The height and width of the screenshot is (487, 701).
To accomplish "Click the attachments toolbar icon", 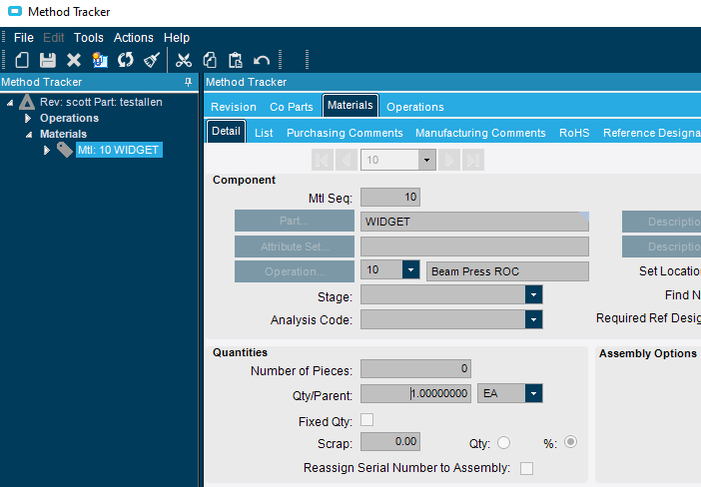I will [x=100, y=60].
